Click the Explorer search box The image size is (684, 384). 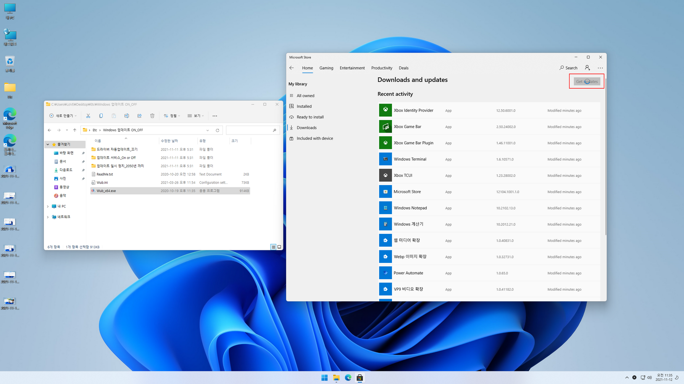(253, 130)
